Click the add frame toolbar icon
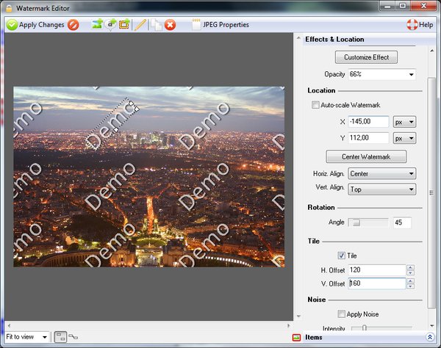 pyautogui.click(x=123, y=25)
